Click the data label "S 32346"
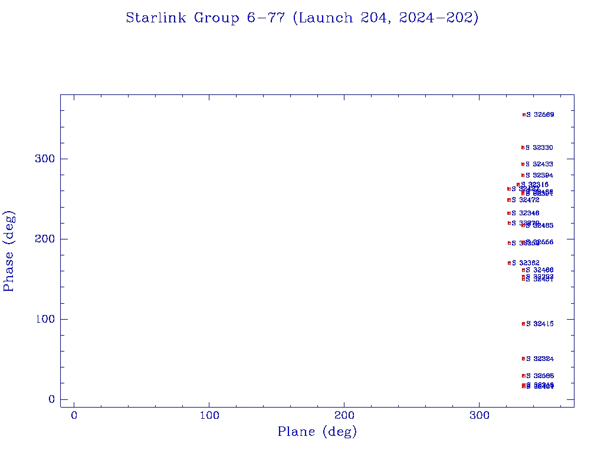Screen dimensions: 604x453 pyautogui.click(x=526, y=213)
